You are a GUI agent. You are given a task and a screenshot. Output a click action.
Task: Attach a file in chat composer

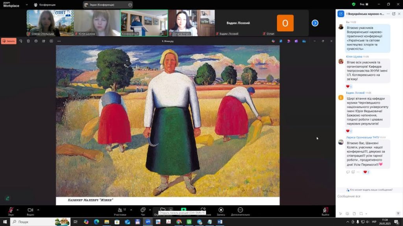354,214
